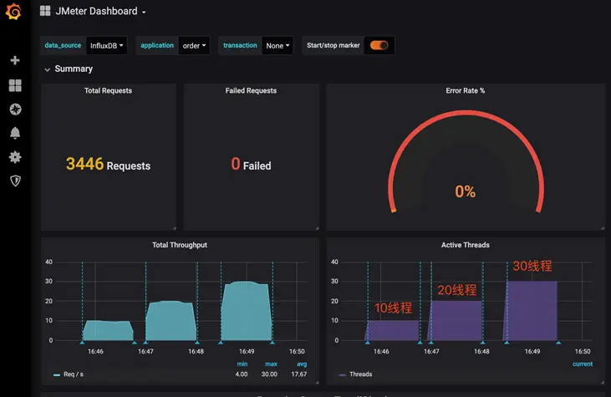Image resolution: width=611 pixels, height=397 pixels.
Task: Click the Create plus icon in sidebar
Action: tap(15, 60)
